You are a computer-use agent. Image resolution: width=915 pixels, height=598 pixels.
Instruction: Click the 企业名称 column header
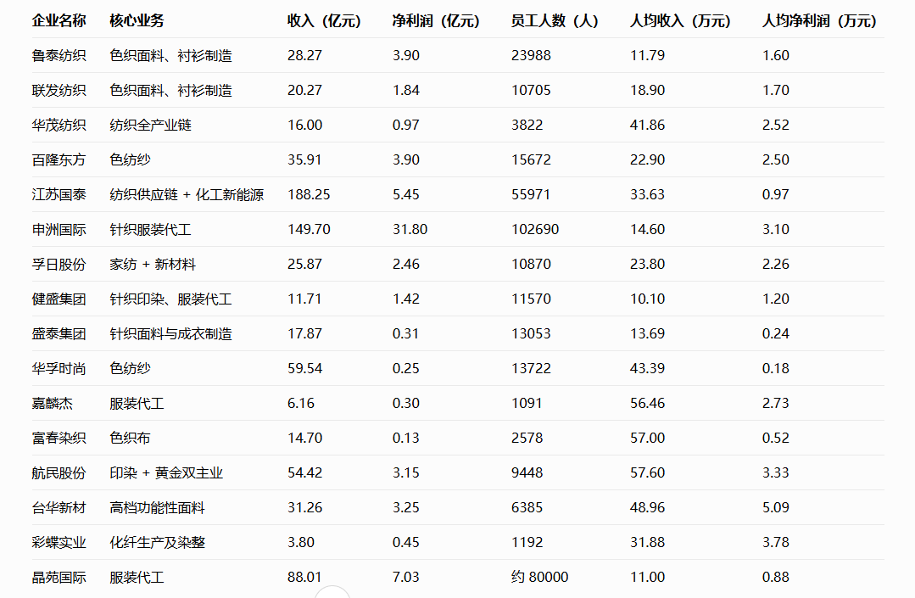point(59,21)
